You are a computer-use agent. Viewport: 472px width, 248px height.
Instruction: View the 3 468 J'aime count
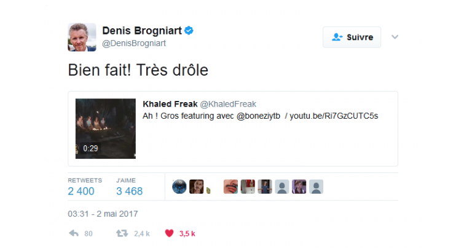[129, 191]
